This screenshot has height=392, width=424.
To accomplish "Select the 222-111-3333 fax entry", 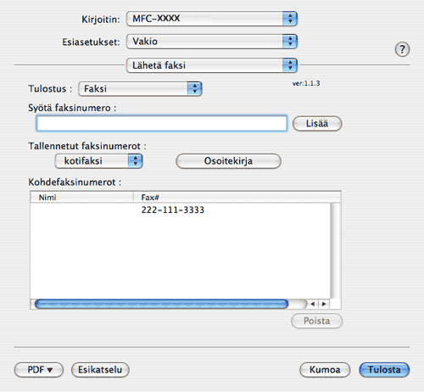I will (x=180, y=210).
